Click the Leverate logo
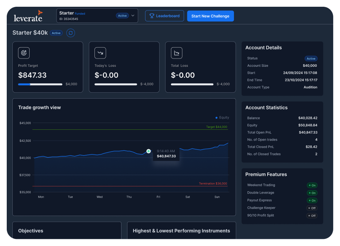This screenshot has height=246, width=340. pyautogui.click(x=28, y=16)
